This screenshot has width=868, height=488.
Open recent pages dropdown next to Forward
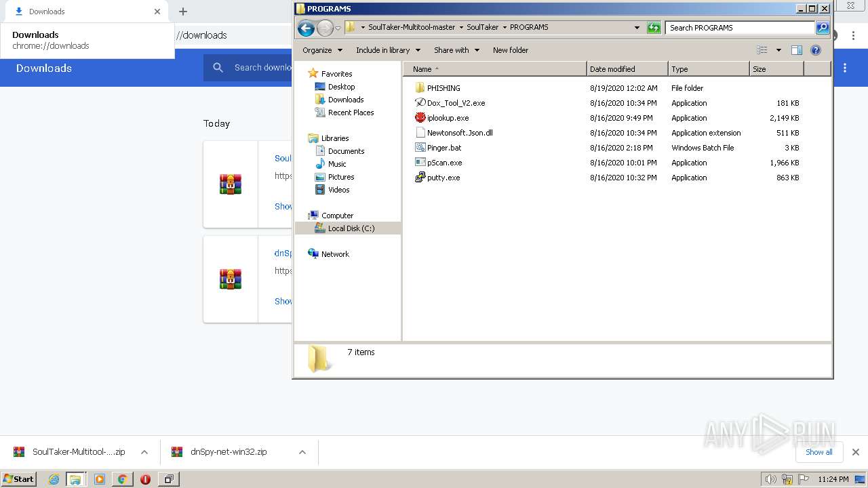click(x=338, y=28)
